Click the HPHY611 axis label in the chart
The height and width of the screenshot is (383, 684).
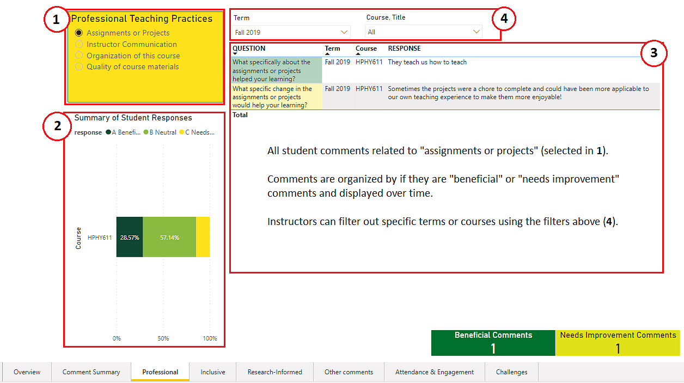pyautogui.click(x=100, y=238)
